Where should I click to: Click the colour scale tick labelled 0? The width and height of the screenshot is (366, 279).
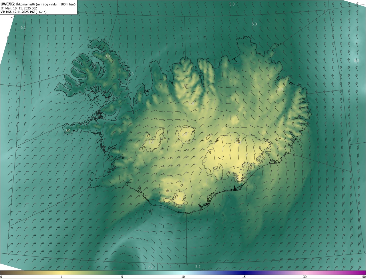click(1, 277)
